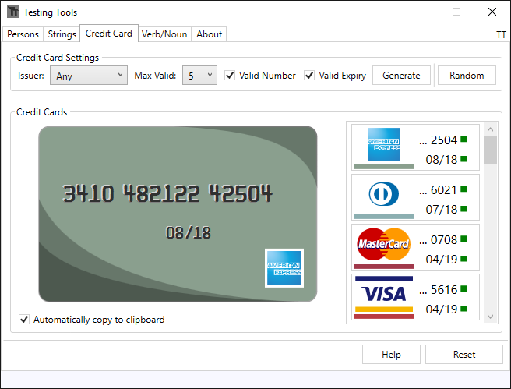Click green status square next to 08/18 in list
This screenshot has height=389, width=511.
pyautogui.click(x=463, y=159)
